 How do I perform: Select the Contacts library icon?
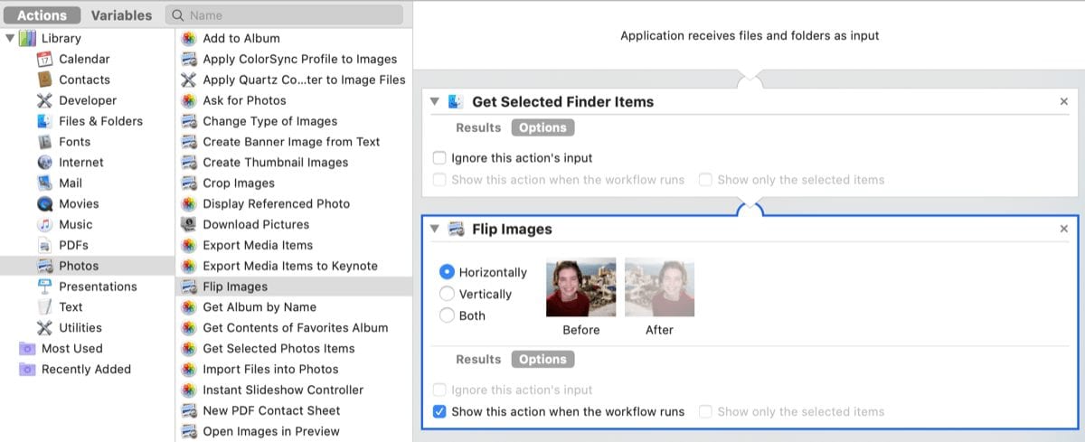pos(44,80)
